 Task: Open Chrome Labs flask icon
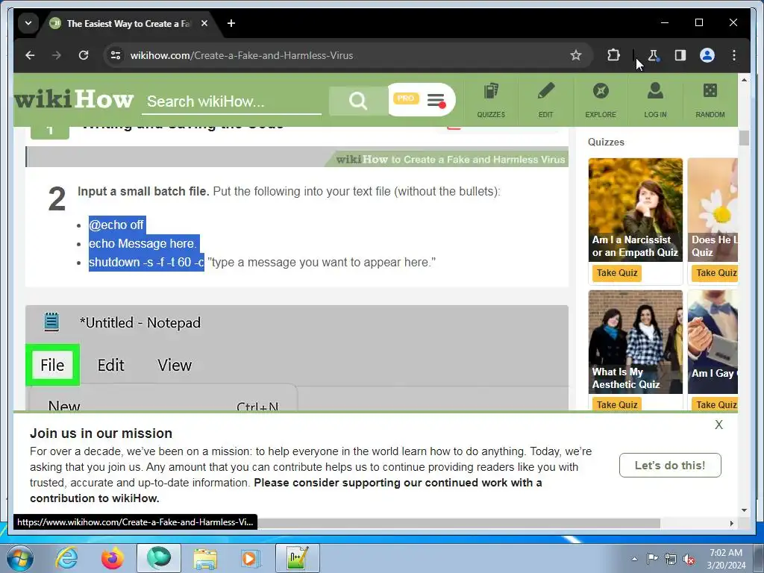click(x=654, y=55)
